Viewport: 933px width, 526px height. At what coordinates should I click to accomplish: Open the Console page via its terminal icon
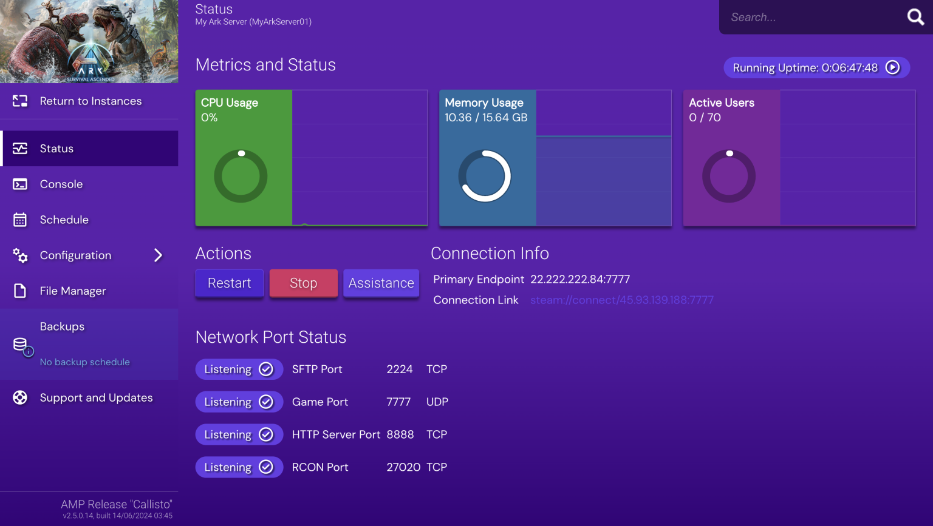point(21,184)
